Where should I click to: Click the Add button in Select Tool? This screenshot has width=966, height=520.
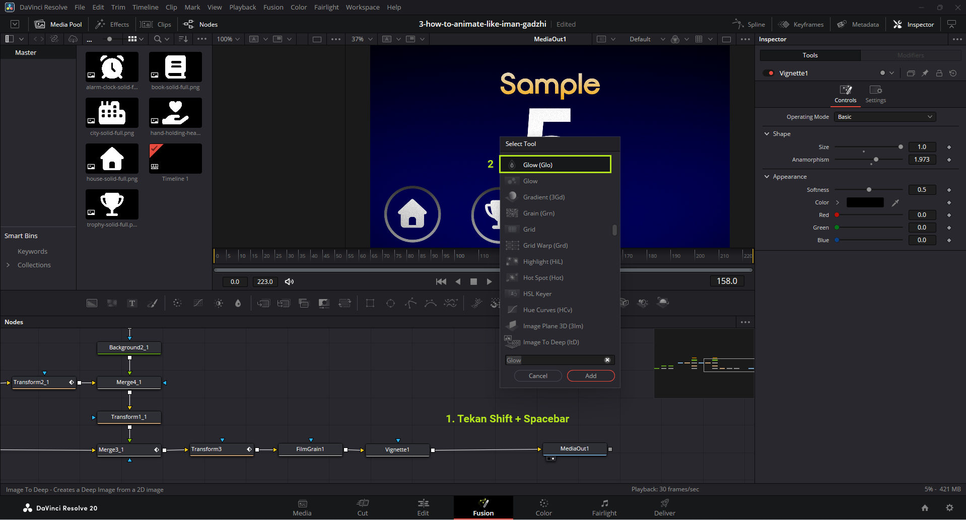point(590,376)
